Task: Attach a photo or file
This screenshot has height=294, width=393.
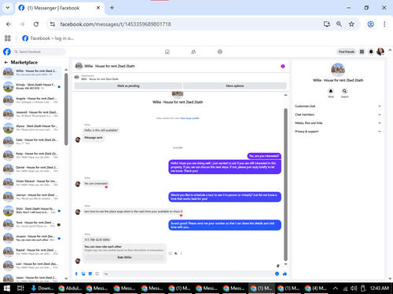Action: [83, 274]
